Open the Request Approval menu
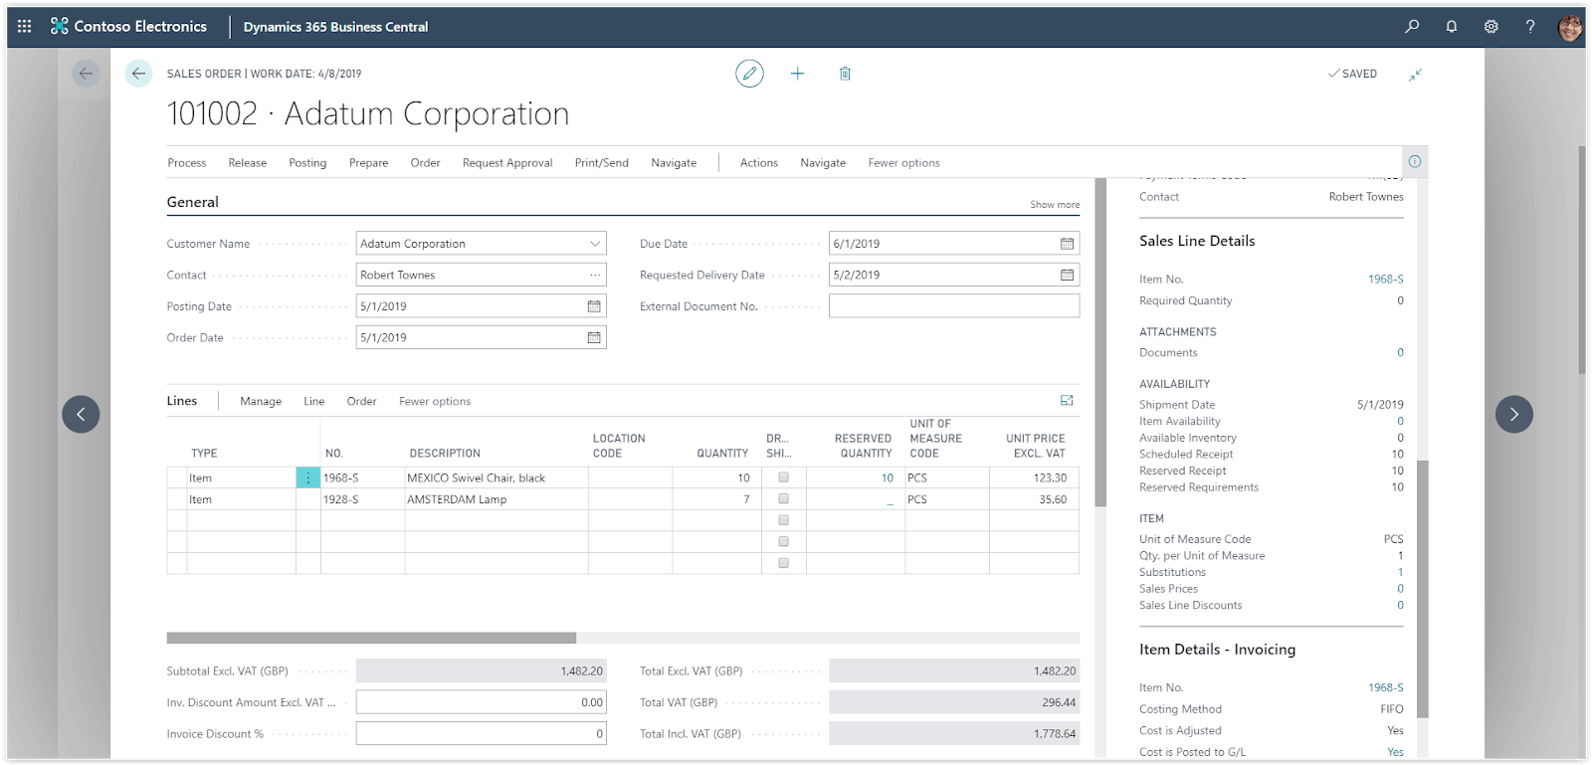Image resolution: width=1592 pixels, height=765 pixels. 506,163
